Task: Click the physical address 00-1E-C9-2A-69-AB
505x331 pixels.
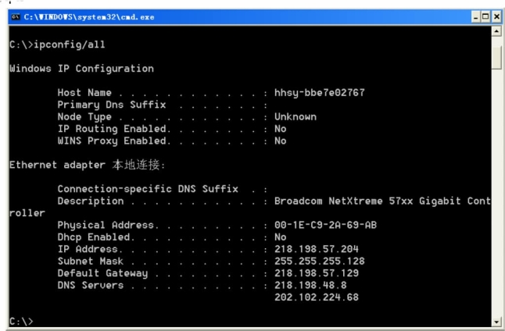Action: tap(326, 225)
